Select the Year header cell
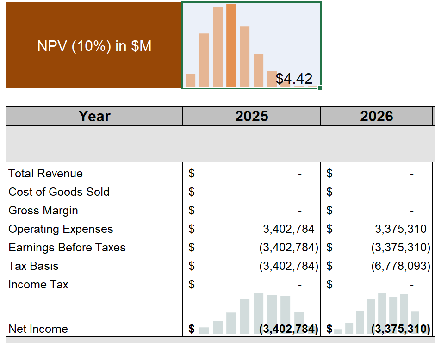The width and height of the screenshot is (435, 343). coord(94,116)
